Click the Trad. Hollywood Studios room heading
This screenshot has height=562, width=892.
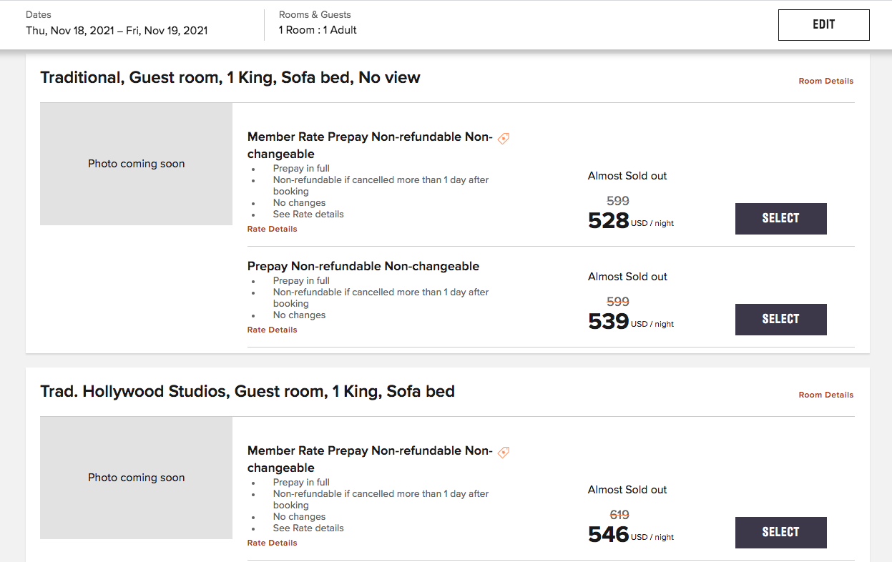pyautogui.click(x=247, y=392)
